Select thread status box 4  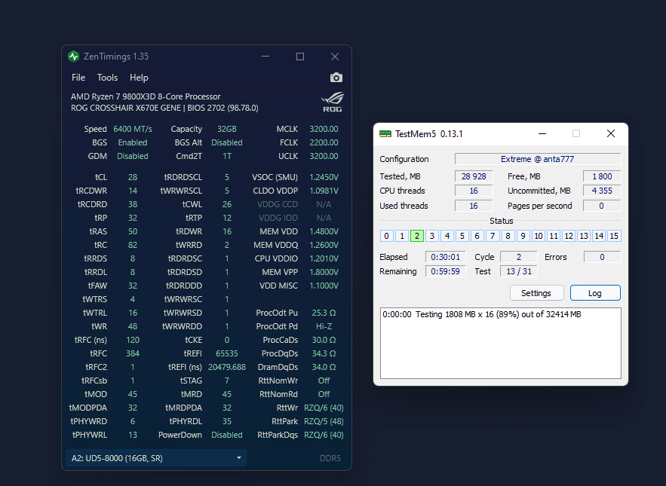[x=447, y=236]
